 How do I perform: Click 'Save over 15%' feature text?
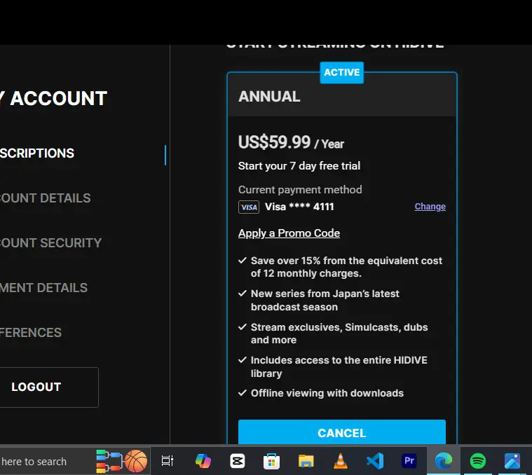click(x=346, y=267)
